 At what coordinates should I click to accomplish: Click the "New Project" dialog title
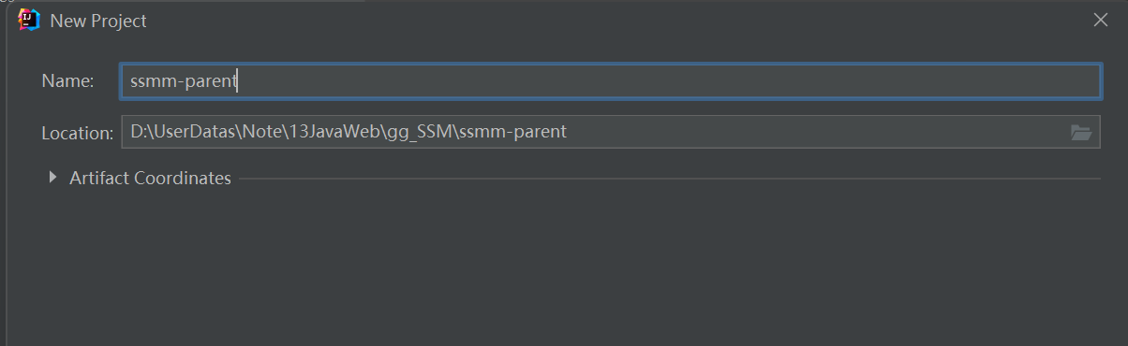point(97,21)
